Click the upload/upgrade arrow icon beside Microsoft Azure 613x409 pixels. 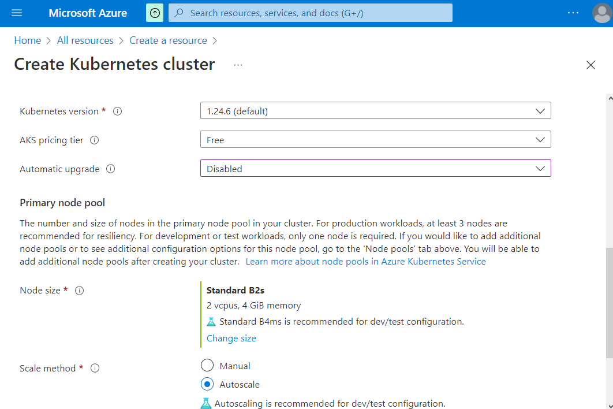[155, 13]
